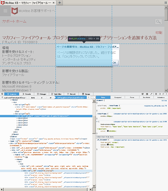
Task: Expand the first child div under innerframe
Action: pyautogui.click(x=17, y=118)
